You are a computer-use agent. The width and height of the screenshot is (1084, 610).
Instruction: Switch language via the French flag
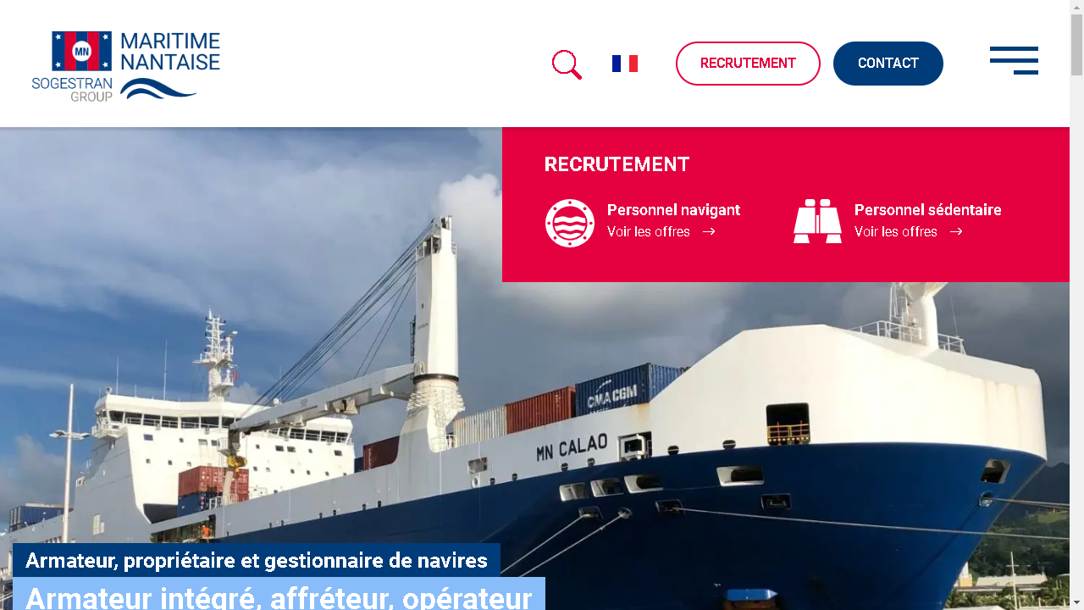point(625,64)
